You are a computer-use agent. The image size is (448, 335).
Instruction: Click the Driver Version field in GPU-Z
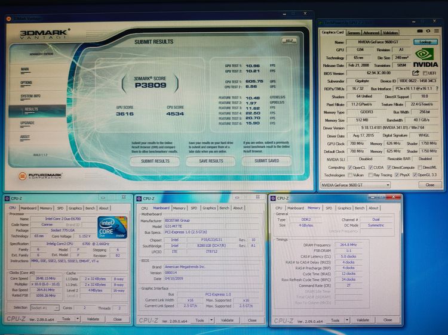tap(392, 128)
